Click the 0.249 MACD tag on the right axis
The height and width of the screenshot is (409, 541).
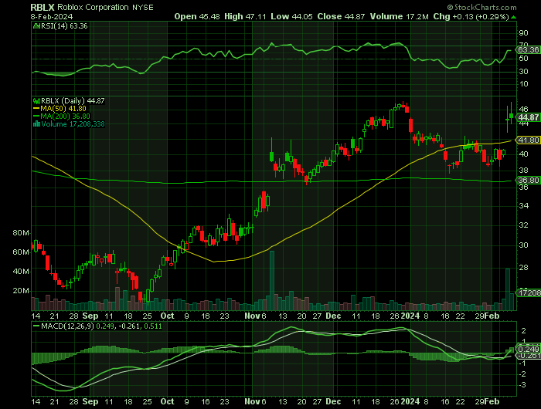[x=529, y=349]
